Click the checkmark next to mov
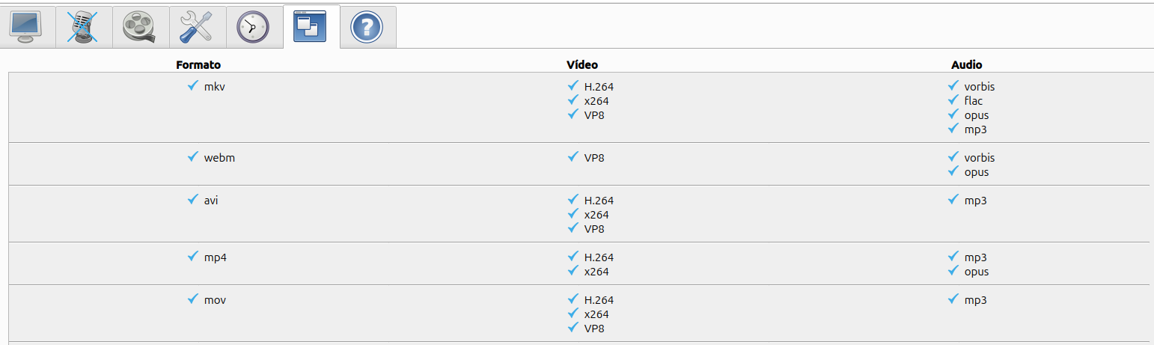 193,299
